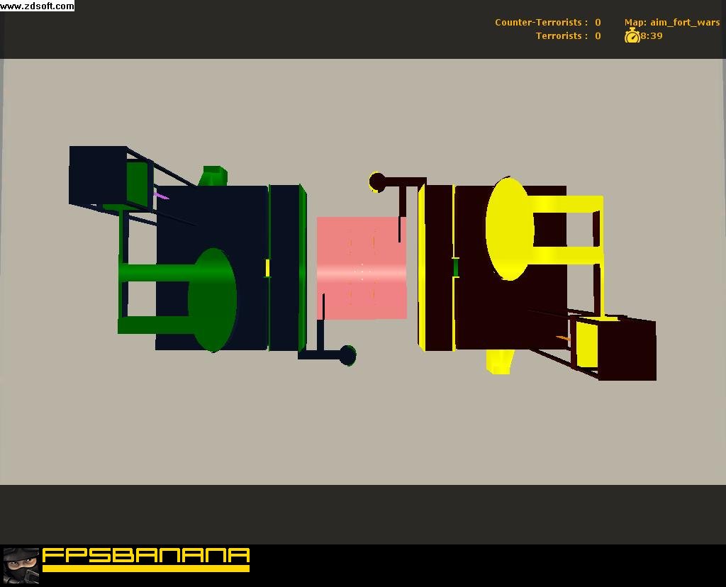Click the small orange marker on yellow base

tap(563, 338)
